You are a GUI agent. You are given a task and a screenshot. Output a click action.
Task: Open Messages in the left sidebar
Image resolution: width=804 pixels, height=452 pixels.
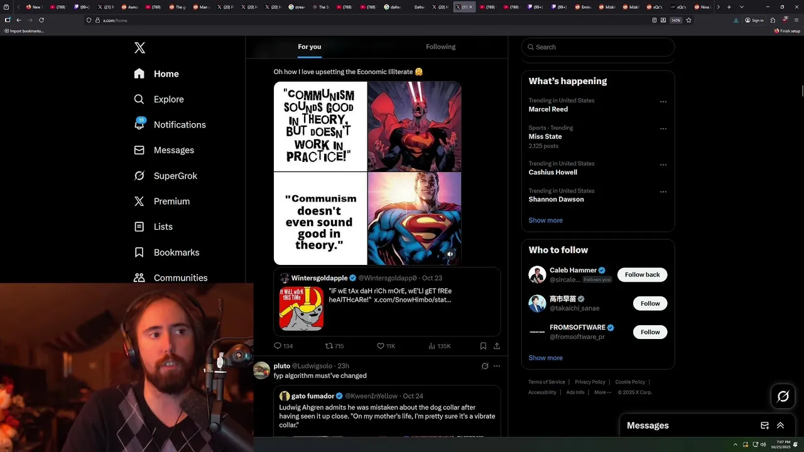click(164, 150)
